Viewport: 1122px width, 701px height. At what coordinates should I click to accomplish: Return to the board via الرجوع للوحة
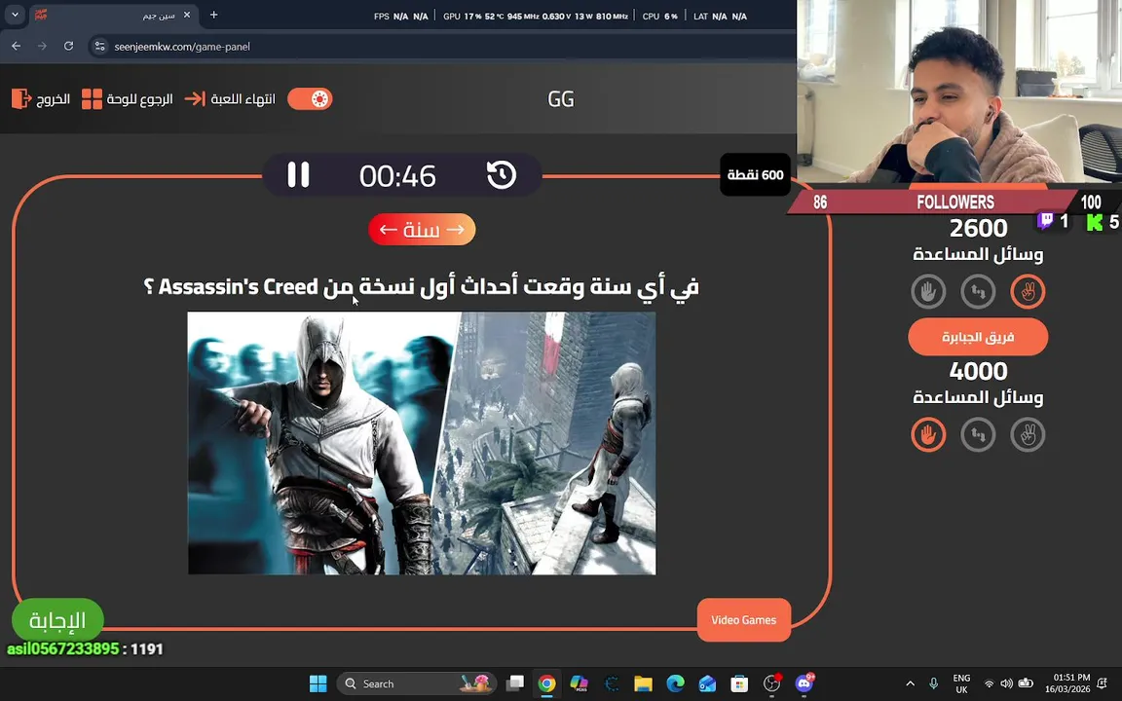[x=128, y=98]
